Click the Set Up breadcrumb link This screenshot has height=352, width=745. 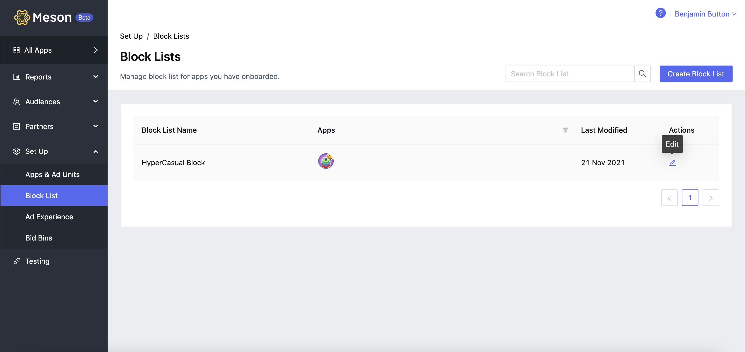131,36
